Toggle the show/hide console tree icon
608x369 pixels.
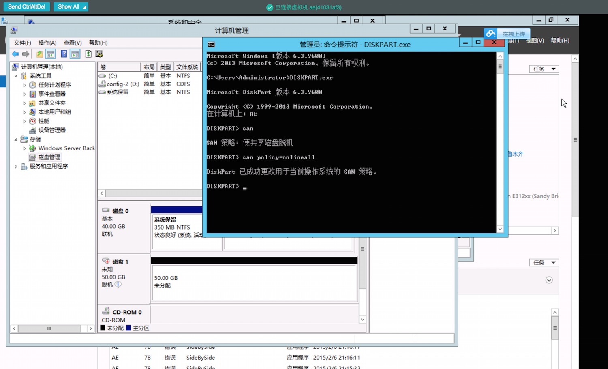click(x=51, y=54)
